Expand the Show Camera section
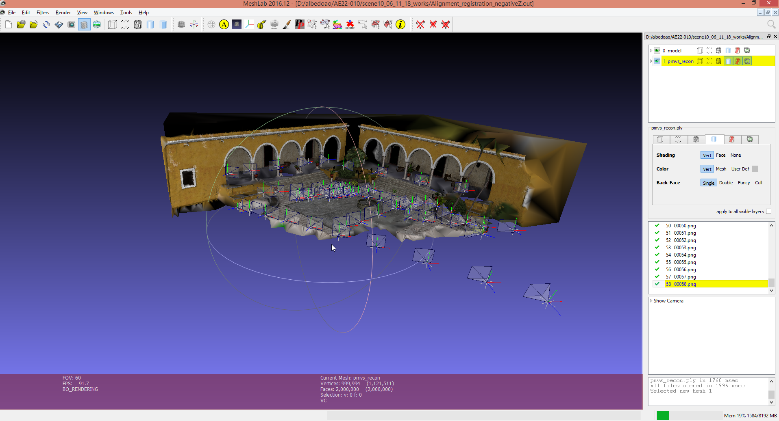The height and width of the screenshot is (421, 779). [651, 301]
